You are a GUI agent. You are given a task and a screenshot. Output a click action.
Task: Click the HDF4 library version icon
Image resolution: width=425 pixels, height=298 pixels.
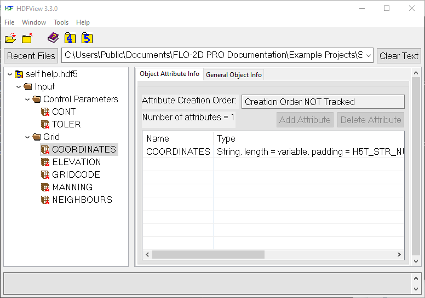[70, 38]
